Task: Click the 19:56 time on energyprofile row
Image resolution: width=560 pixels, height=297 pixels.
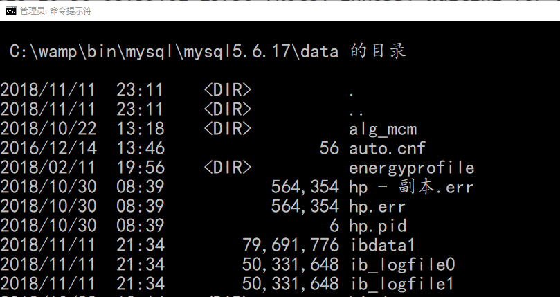Action: 140,168
